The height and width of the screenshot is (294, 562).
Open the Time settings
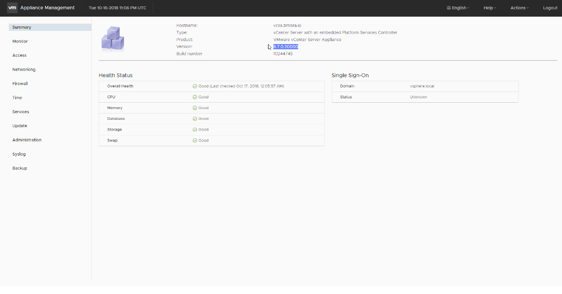point(17,98)
